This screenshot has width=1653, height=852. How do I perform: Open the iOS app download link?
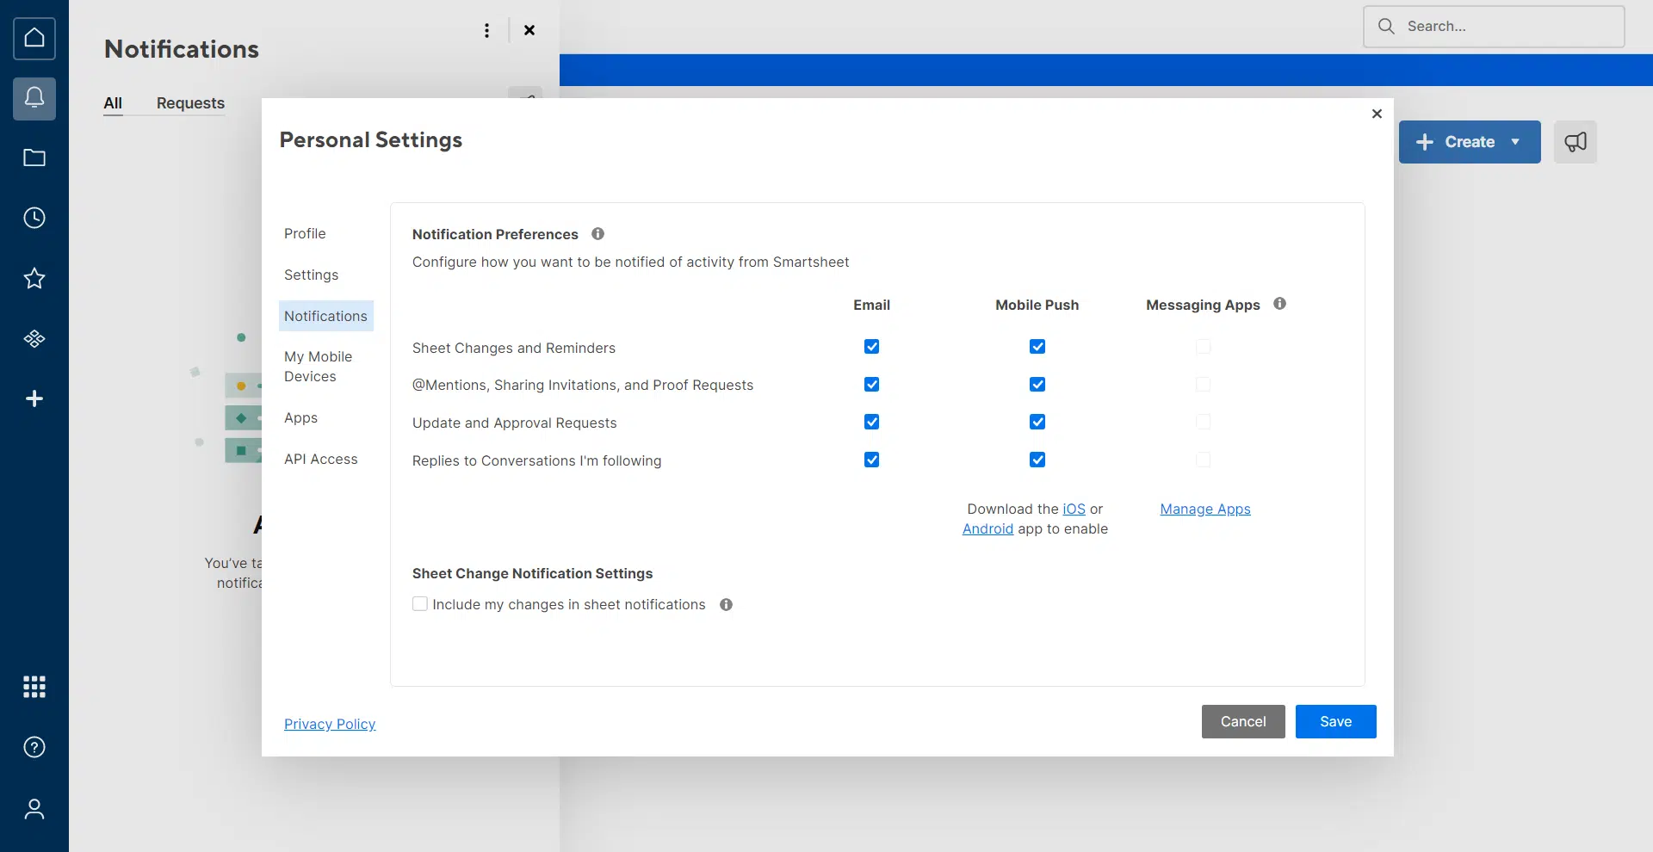(1074, 509)
